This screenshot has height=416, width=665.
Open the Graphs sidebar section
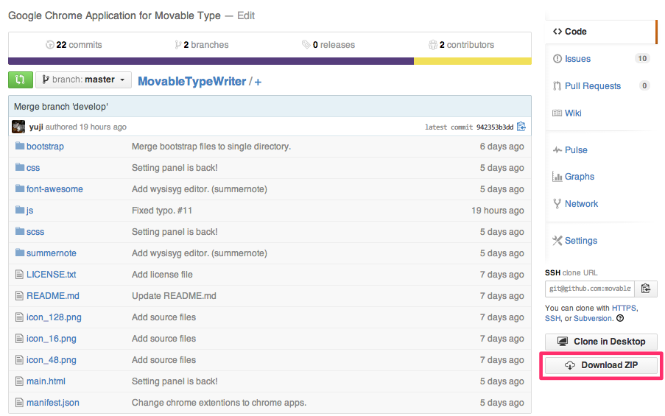pyautogui.click(x=579, y=177)
